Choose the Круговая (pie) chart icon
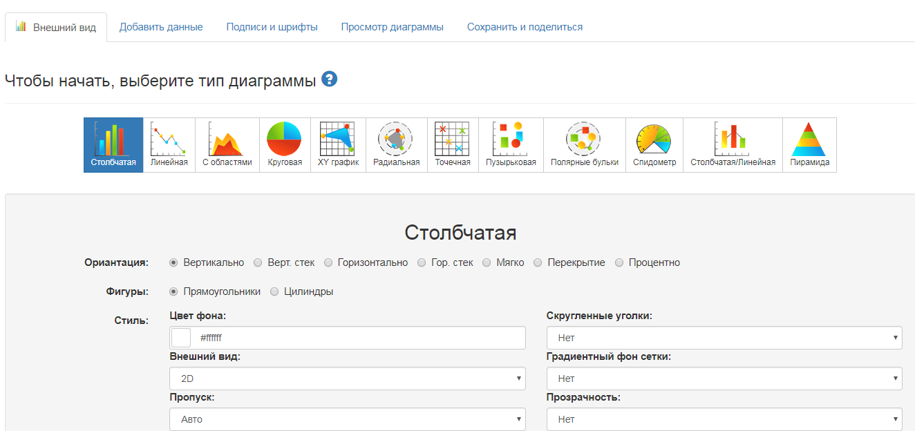 tap(284, 144)
